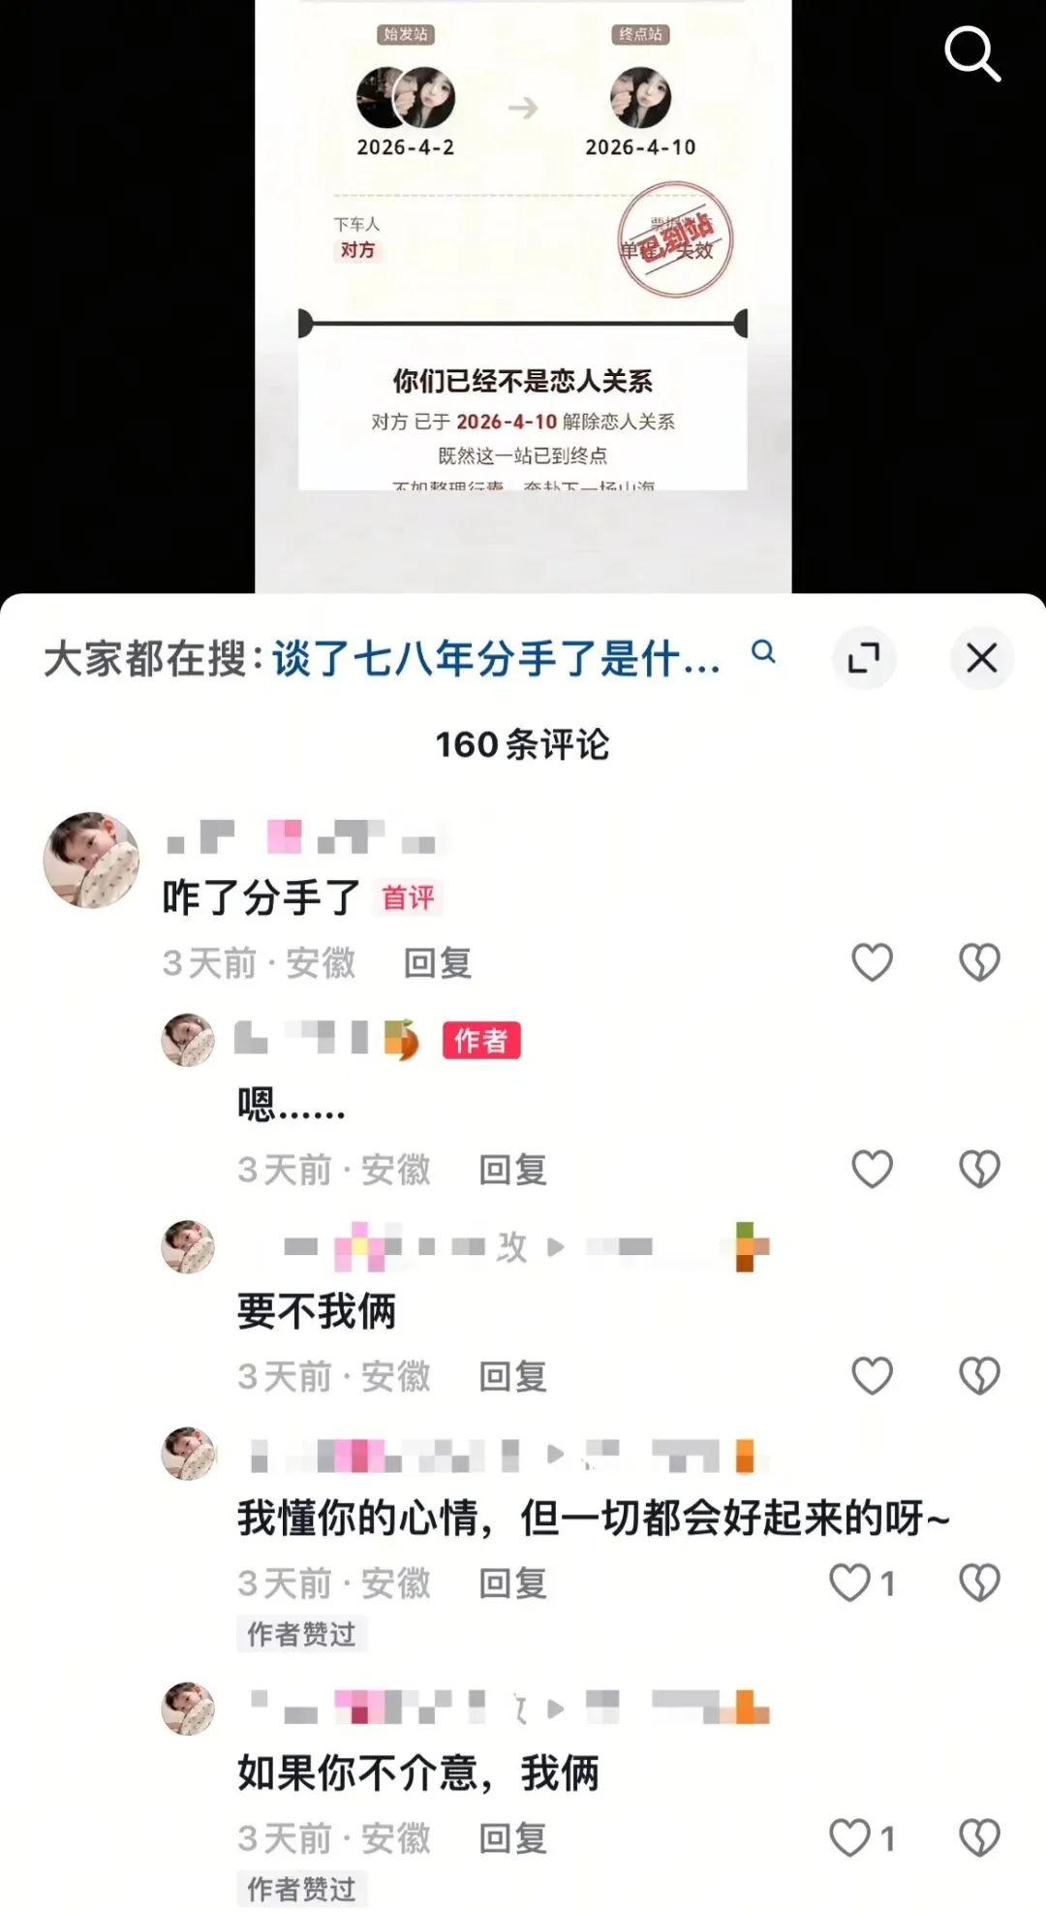
Task: Like the author's reply 嗯......
Action: tap(872, 1169)
